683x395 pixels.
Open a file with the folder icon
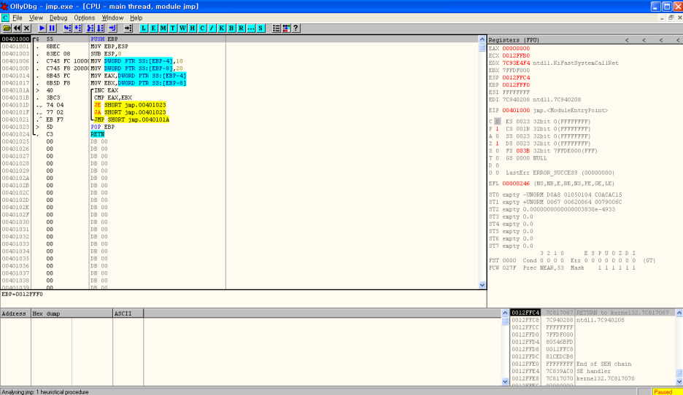[x=7, y=28]
